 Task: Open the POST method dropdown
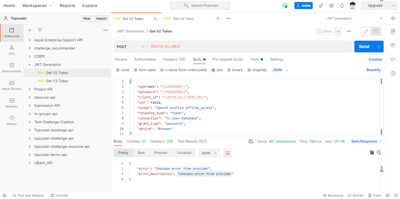click(x=131, y=47)
